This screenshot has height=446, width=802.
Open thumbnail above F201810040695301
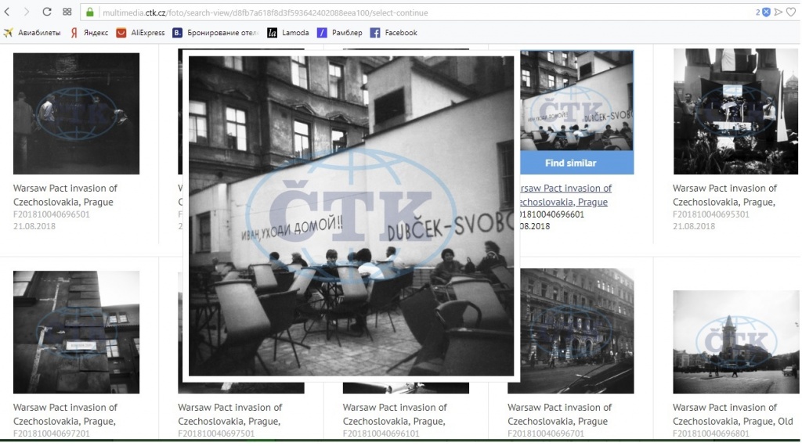tap(735, 111)
